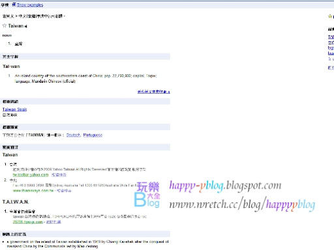
Task: Open the blue link below the English definition
Action: pos(154,92)
